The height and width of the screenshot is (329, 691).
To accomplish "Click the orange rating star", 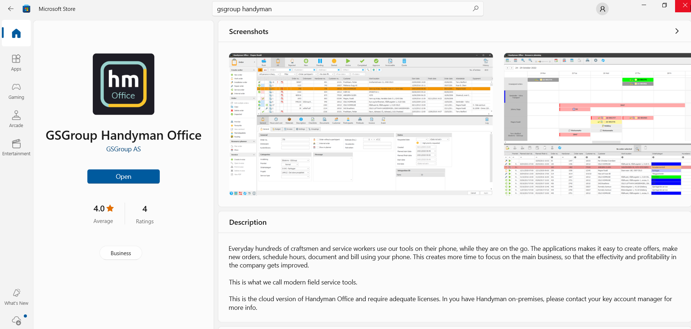I will 110,208.
